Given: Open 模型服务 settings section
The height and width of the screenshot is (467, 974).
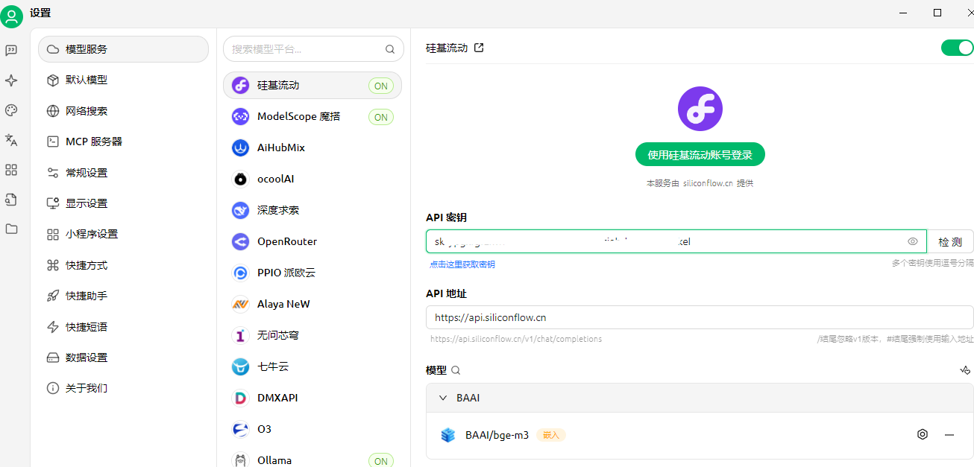Looking at the screenshot, I should [x=123, y=49].
